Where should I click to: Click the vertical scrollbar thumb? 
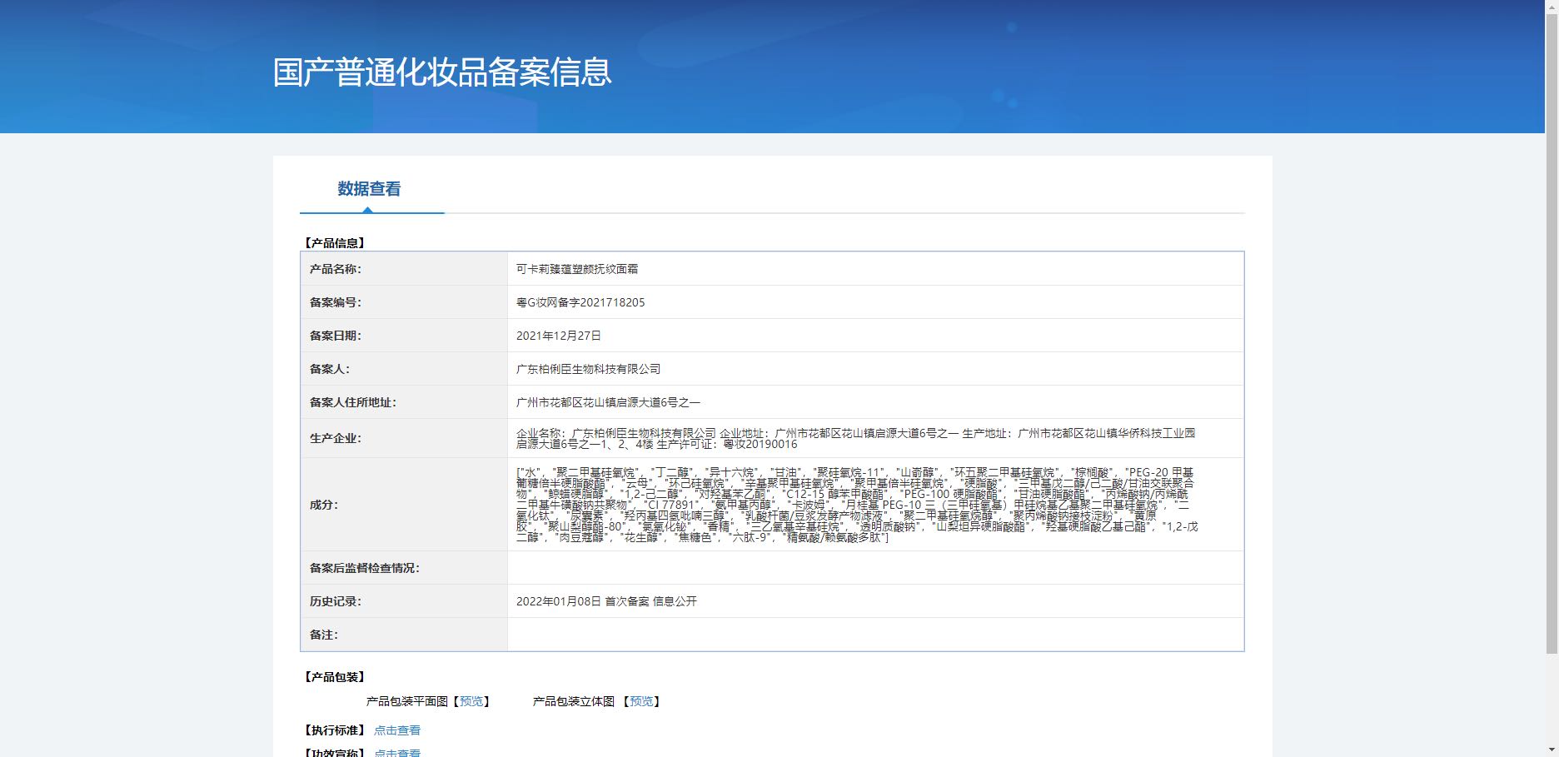1552,333
